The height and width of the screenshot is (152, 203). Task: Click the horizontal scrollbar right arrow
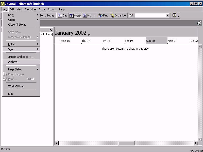[196, 143]
